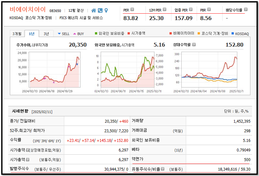Screen dimensions: 259x176
Task: Click the map location pin icon
Action: (x=106, y=11)
